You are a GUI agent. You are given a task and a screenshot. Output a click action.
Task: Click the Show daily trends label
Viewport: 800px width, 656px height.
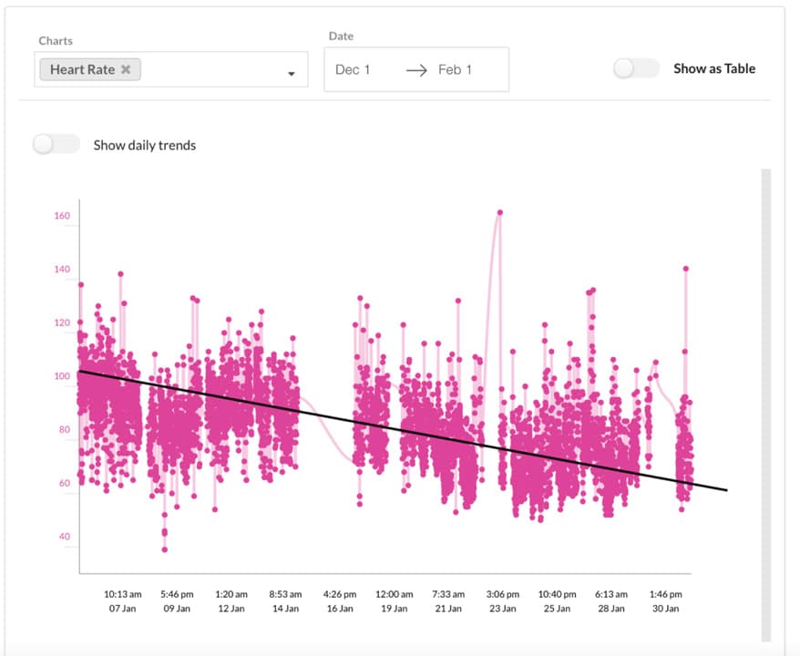coord(145,146)
